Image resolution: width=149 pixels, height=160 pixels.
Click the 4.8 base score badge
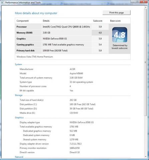[120, 35]
